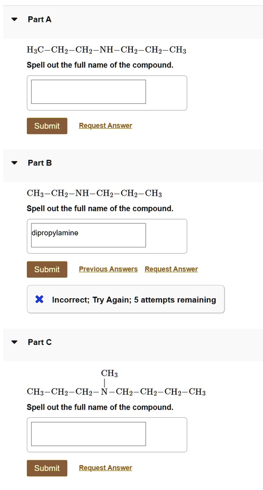Submit the Part C answer
The height and width of the screenshot is (490, 263).
[x=47, y=468]
